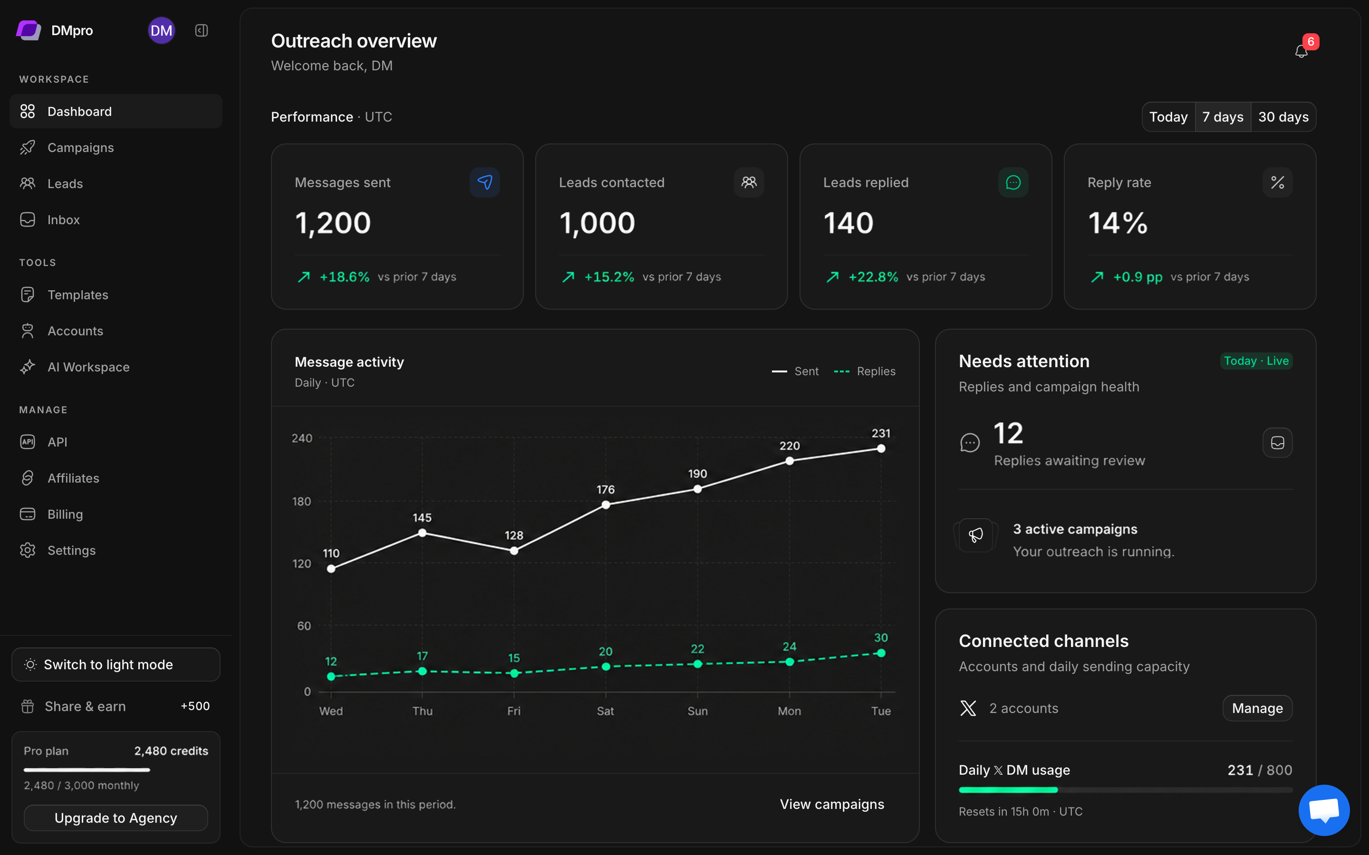Image resolution: width=1369 pixels, height=855 pixels.
Task: Click the Daily X DM usage bar
Action: coord(1125,790)
